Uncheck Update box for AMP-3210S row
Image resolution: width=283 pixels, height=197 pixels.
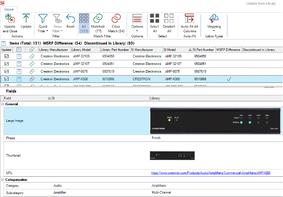pos(6,56)
